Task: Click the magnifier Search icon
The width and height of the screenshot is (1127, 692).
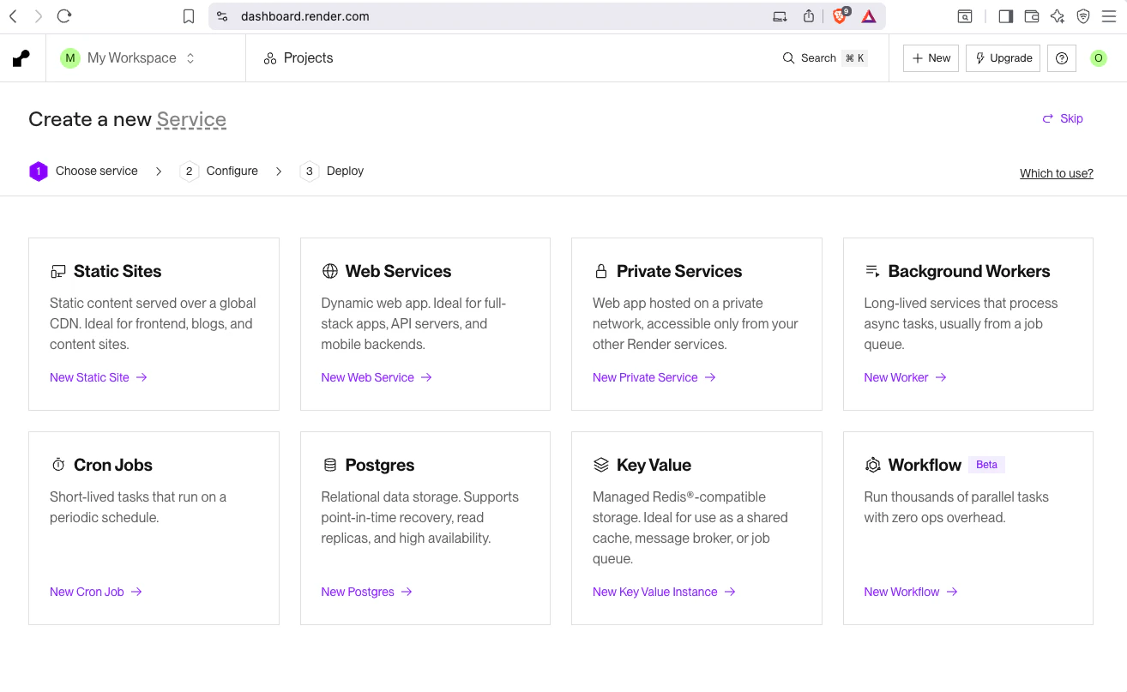Action: tap(789, 58)
